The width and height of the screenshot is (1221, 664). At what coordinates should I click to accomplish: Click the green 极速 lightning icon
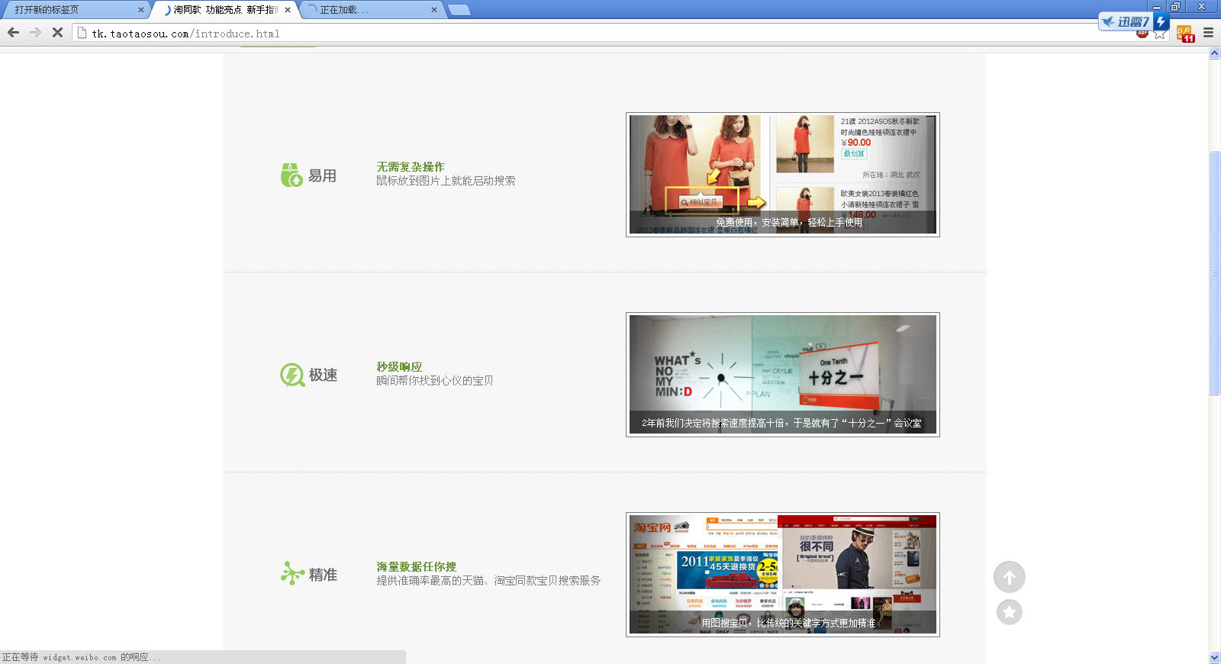point(292,375)
